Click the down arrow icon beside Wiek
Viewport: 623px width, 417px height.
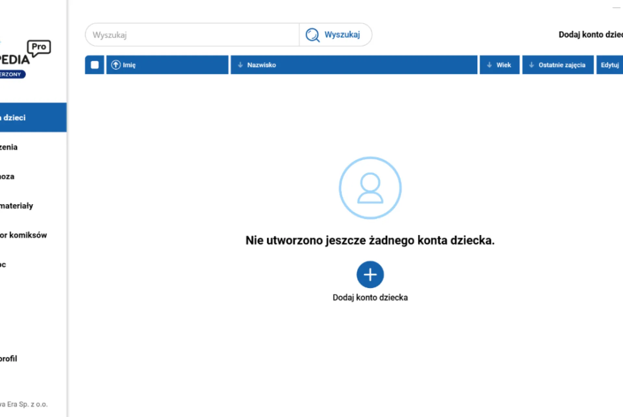point(489,65)
